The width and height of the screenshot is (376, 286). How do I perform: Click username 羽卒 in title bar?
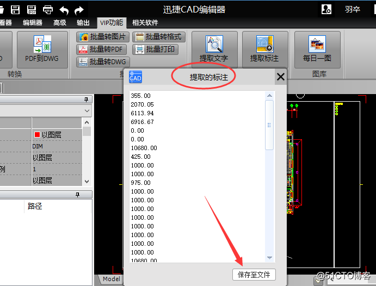(x=353, y=9)
